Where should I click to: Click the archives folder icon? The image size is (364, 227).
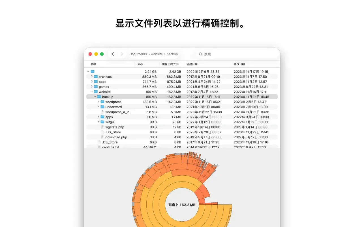pos(96,77)
